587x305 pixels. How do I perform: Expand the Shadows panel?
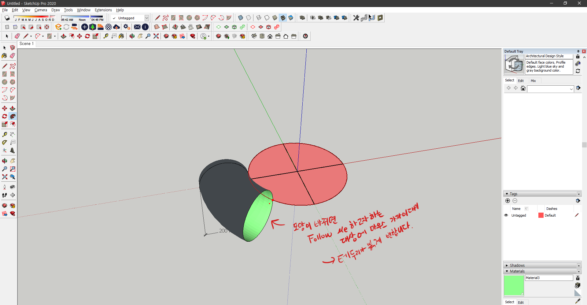click(507, 266)
